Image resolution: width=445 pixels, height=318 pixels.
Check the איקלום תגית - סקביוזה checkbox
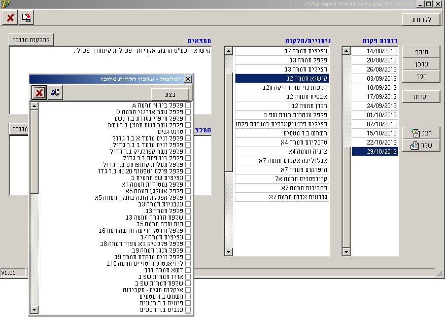[188, 290]
